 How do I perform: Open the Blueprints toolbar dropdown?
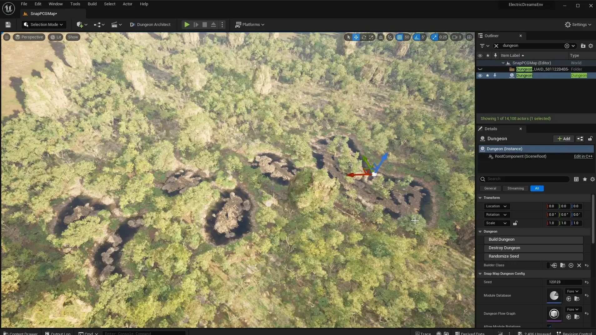coord(99,25)
